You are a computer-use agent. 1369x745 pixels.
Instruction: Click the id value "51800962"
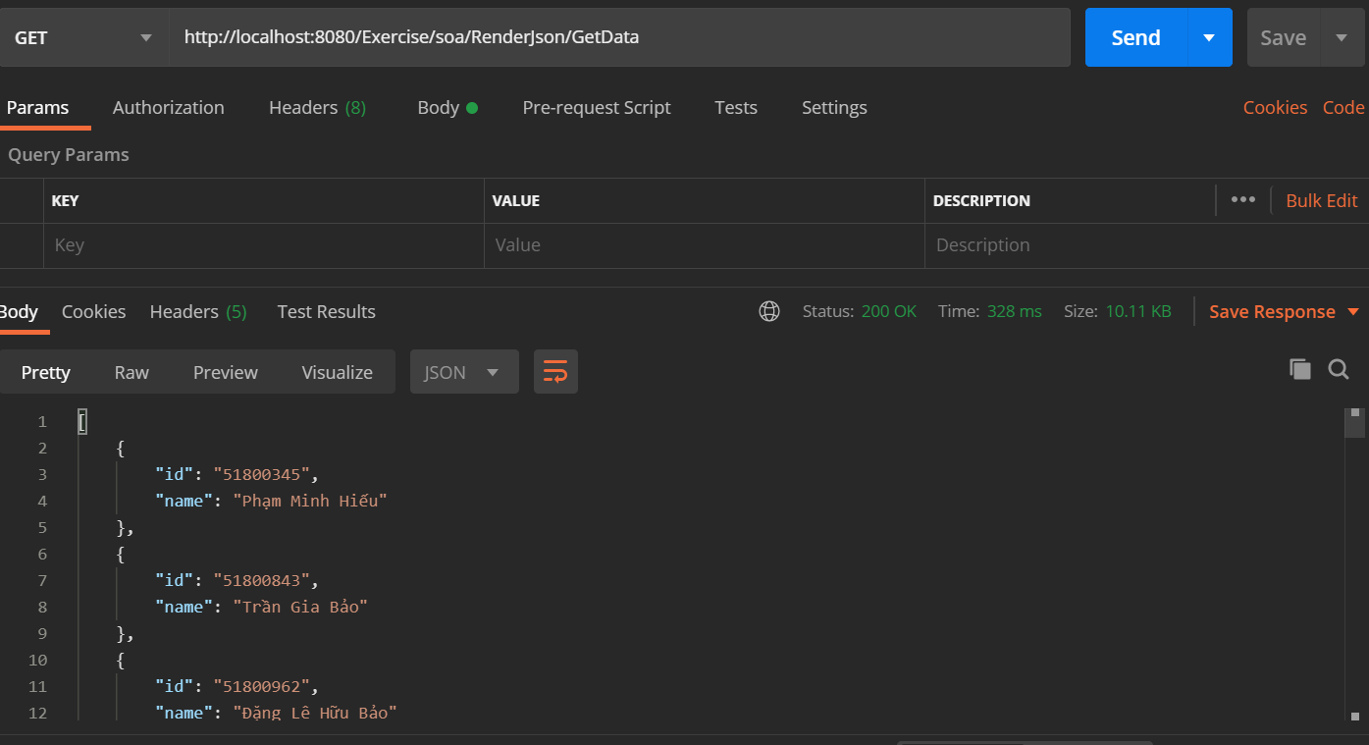(262, 686)
